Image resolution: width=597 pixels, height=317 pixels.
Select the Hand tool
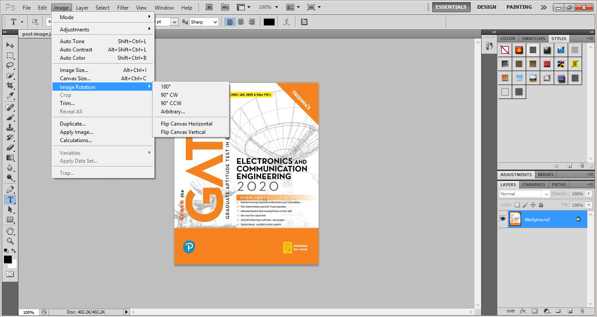point(10,231)
